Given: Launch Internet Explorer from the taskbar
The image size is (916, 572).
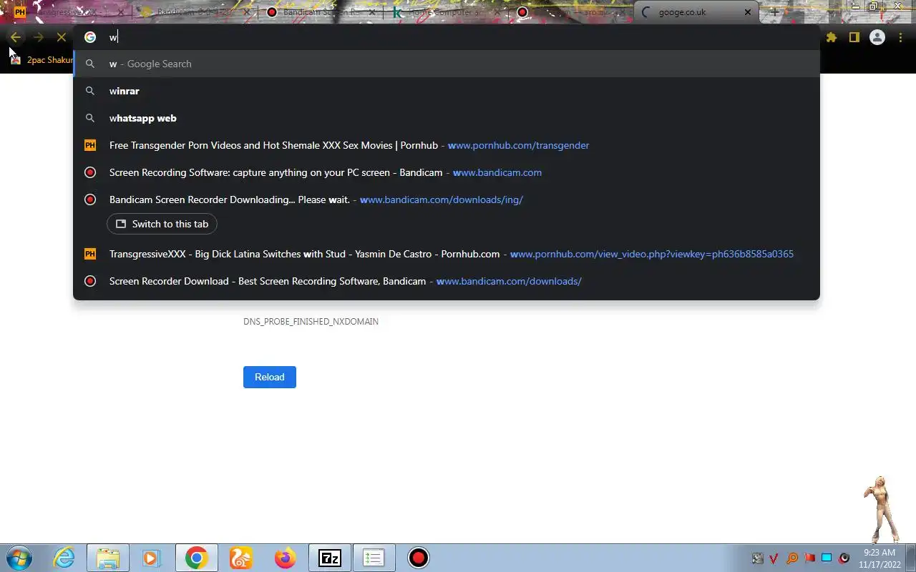Looking at the screenshot, I should (x=64, y=558).
